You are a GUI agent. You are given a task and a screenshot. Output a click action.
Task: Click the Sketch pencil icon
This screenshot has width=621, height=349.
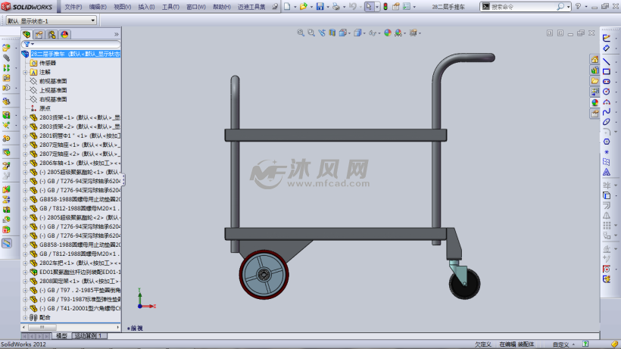click(x=607, y=38)
